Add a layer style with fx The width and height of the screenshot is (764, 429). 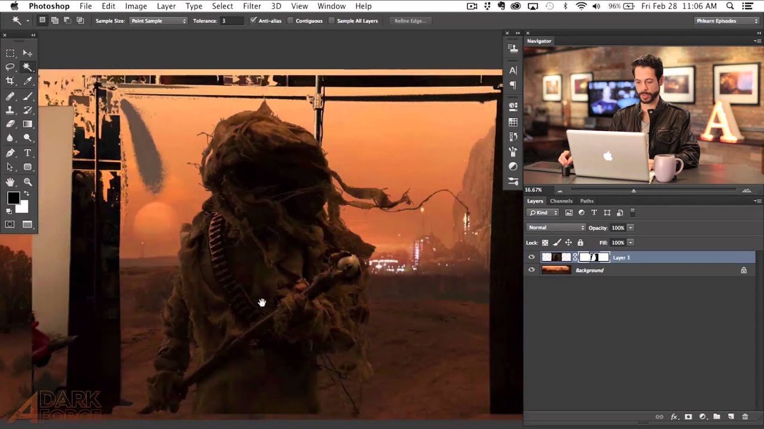[x=674, y=417]
